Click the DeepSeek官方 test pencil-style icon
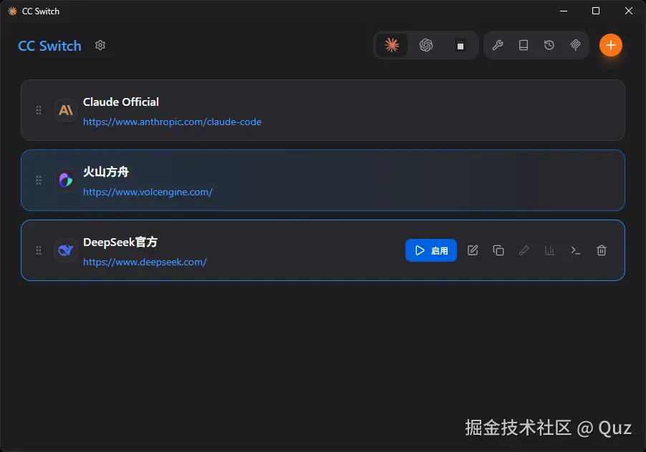 tap(524, 250)
